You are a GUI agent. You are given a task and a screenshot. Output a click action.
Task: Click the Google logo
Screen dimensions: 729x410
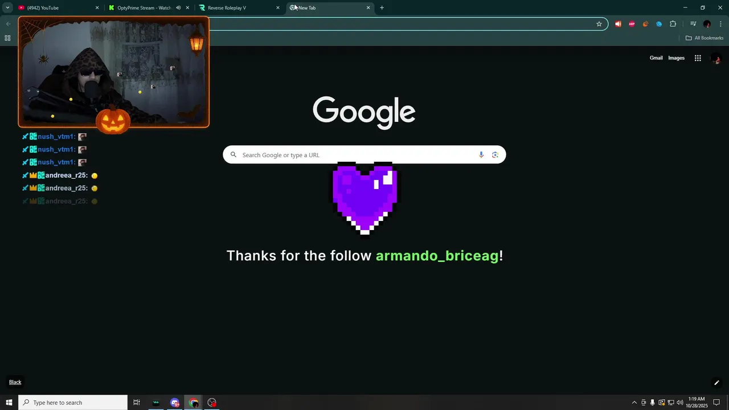[364, 112]
